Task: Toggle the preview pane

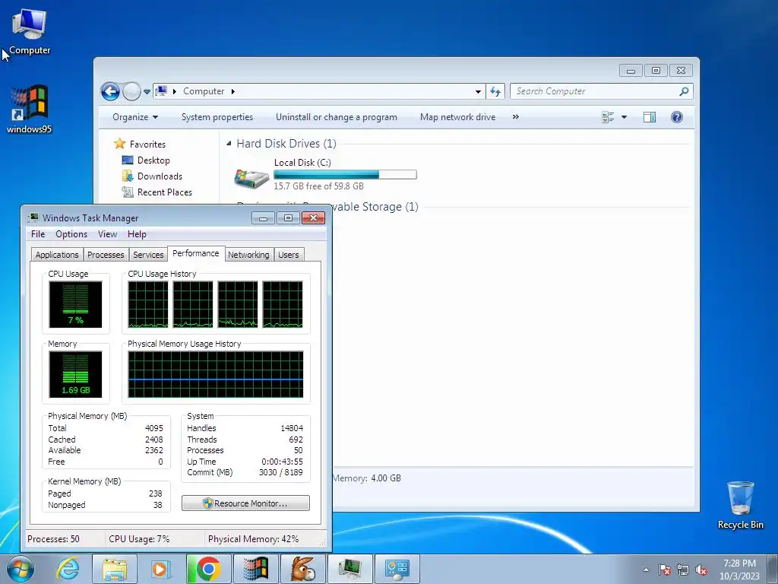Action: pyautogui.click(x=649, y=117)
